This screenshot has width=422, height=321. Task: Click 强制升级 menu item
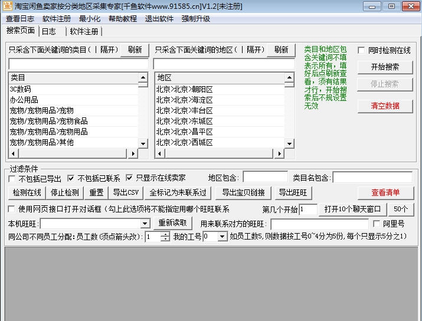click(196, 19)
